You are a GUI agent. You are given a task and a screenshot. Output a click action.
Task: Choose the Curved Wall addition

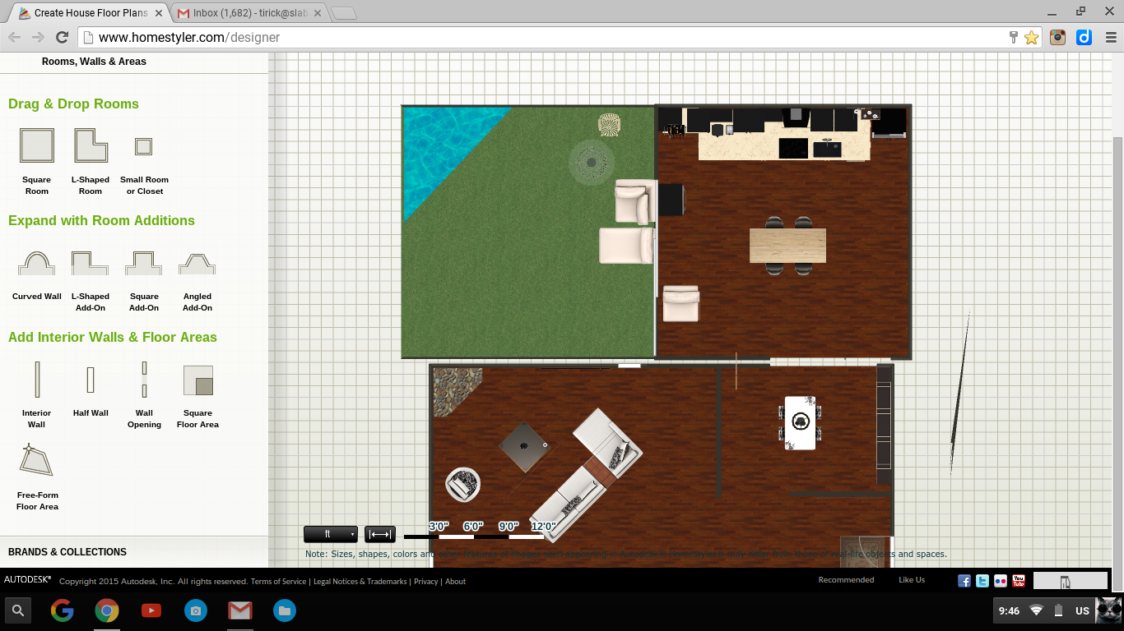click(x=37, y=263)
